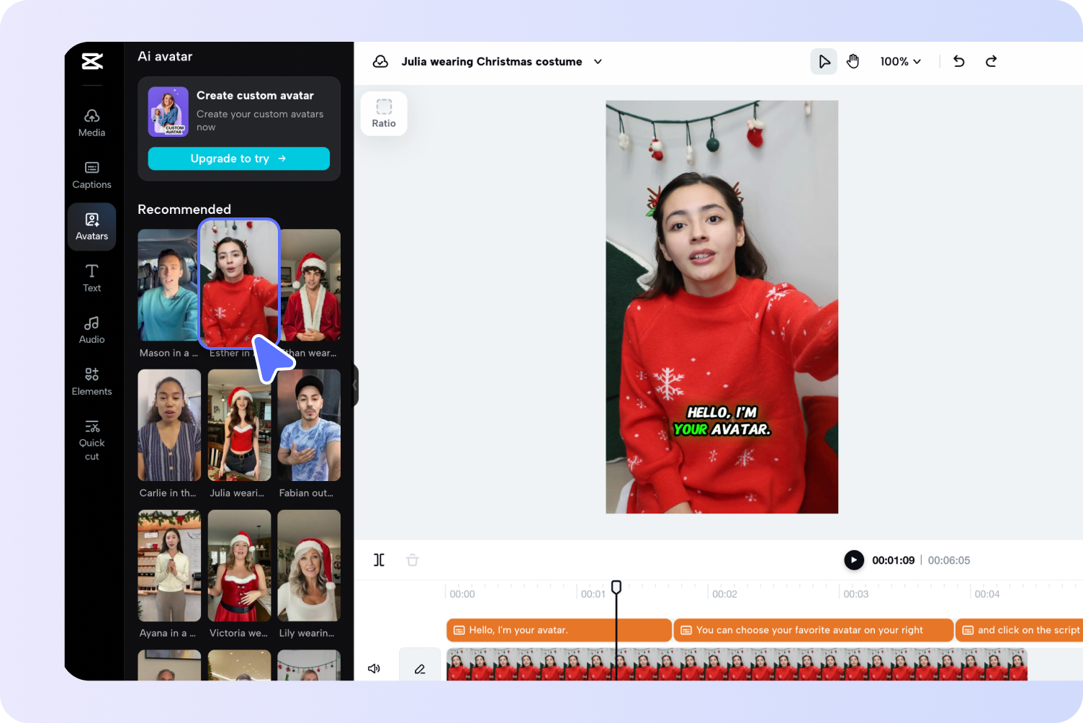This screenshot has width=1083, height=723.
Task: Click the Upgrade to try button
Action: [238, 158]
